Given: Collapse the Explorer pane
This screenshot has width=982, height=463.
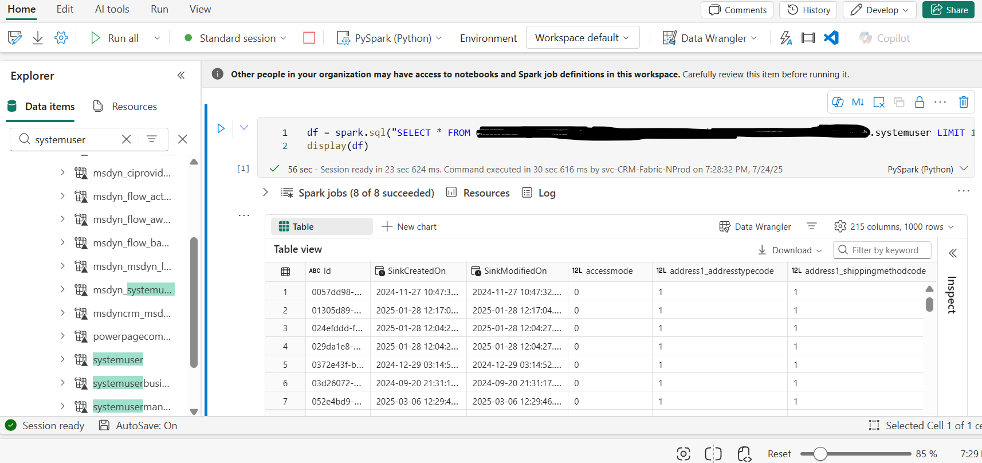Looking at the screenshot, I should 181,75.
